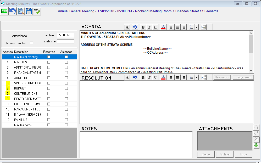Screen dimensions: 261x163
Task: Insert page break in Resolution toolbar
Action: click(x=204, y=77)
